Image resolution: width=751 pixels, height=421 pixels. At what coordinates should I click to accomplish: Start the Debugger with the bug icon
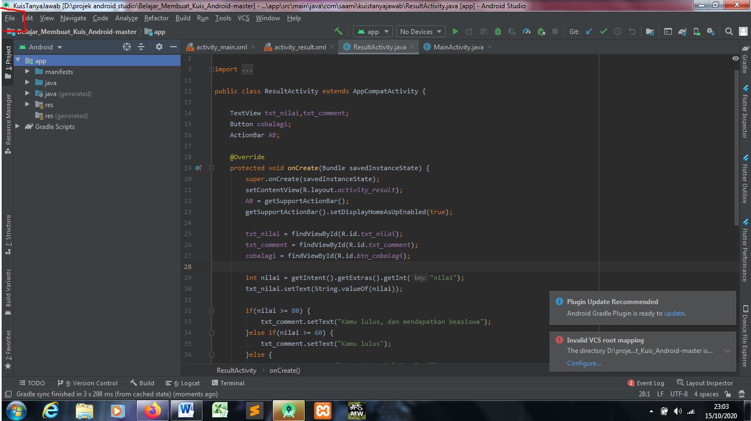pyautogui.click(x=497, y=31)
